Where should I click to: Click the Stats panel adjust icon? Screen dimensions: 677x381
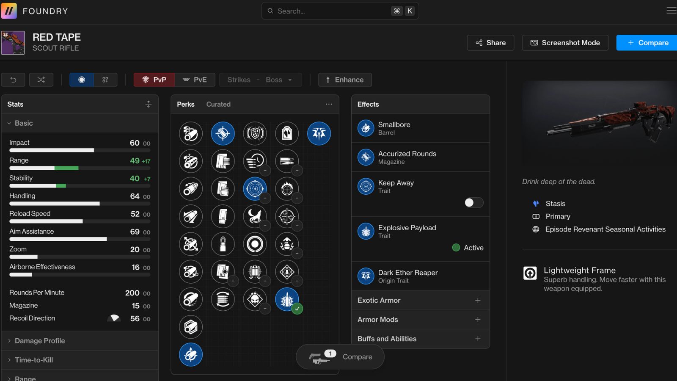(x=148, y=104)
